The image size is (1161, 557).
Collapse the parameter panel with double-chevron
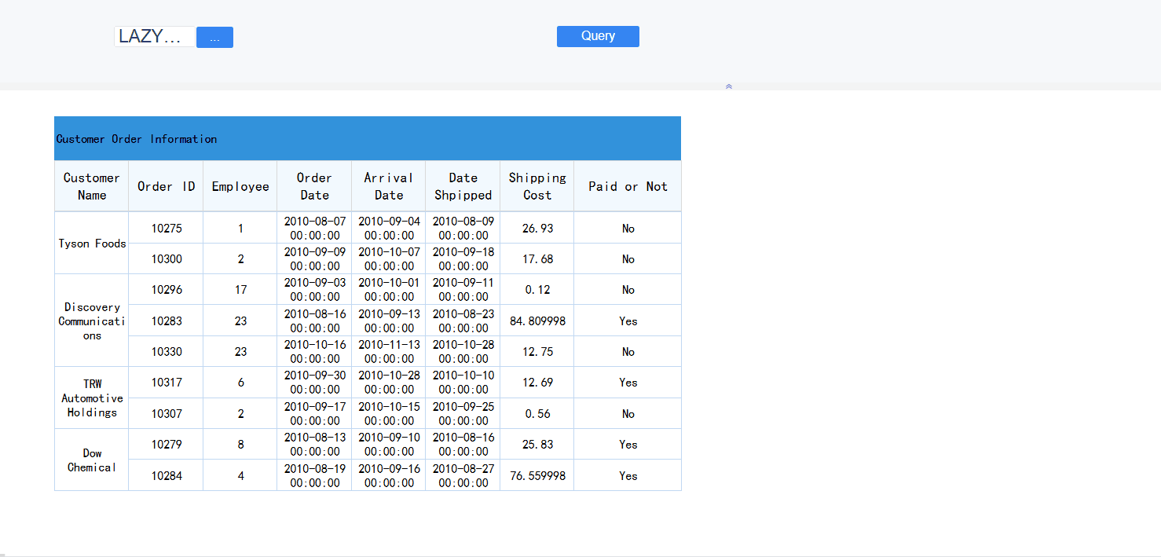point(729,86)
